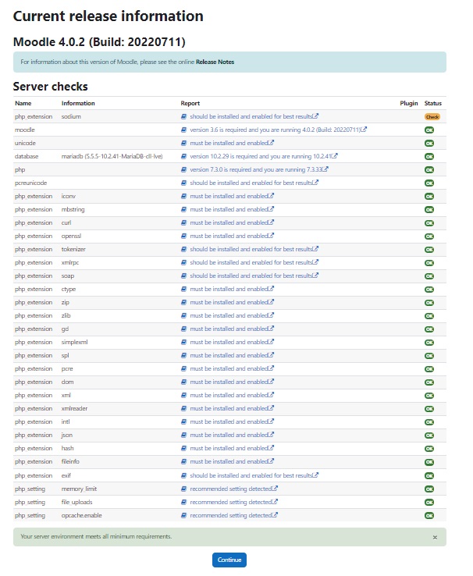Dismiss the minimum requirements notice
473x576 pixels.
pyautogui.click(x=435, y=538)
